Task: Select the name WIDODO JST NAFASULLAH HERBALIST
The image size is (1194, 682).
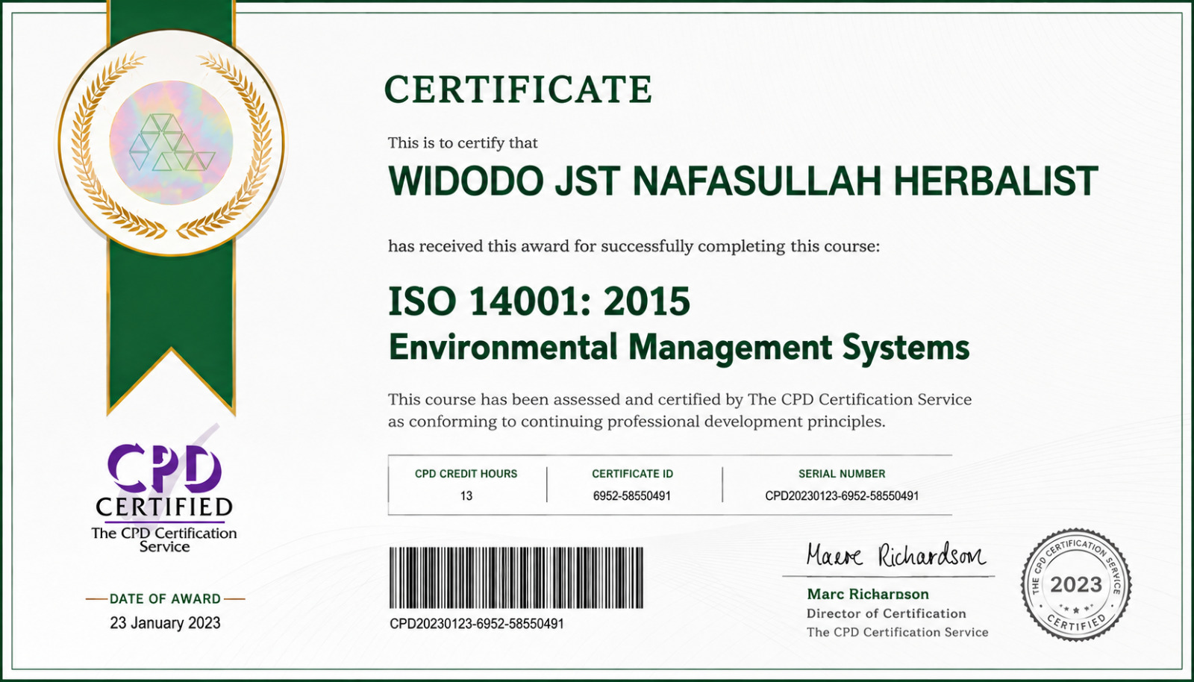Action: pos(743,181)
